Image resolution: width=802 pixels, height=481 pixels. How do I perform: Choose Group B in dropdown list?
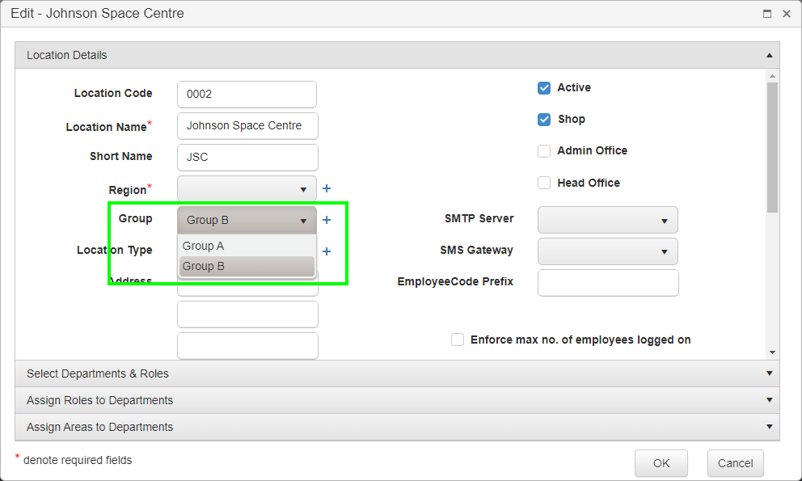[247, 267]
